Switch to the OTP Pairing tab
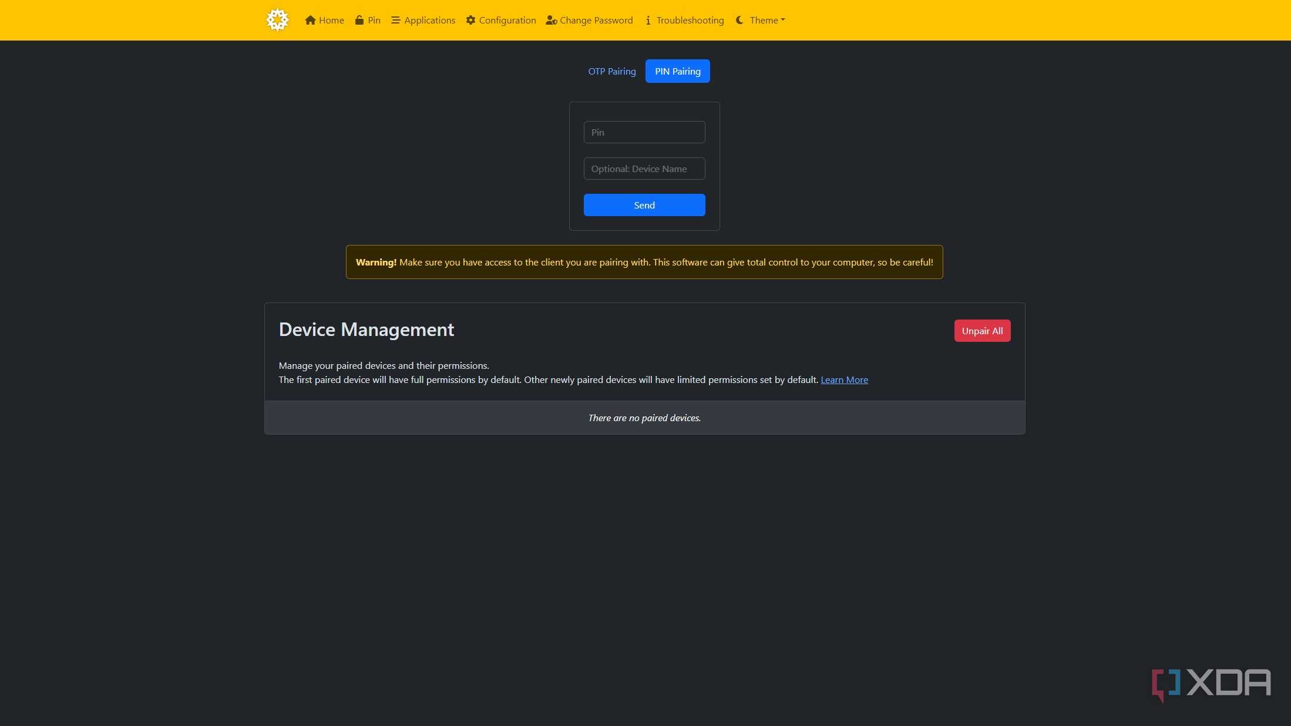Image resolution: width=1291 pixels, height=726 pixels. (612, 71)
